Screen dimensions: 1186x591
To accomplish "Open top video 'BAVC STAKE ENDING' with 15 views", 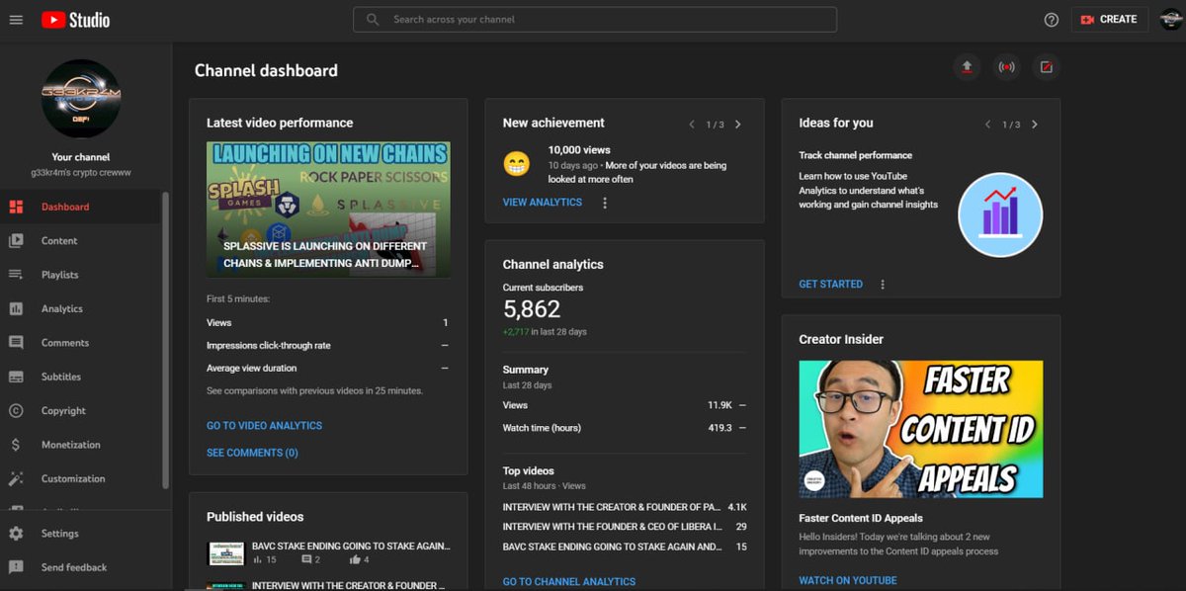I will tap(625, 547).
